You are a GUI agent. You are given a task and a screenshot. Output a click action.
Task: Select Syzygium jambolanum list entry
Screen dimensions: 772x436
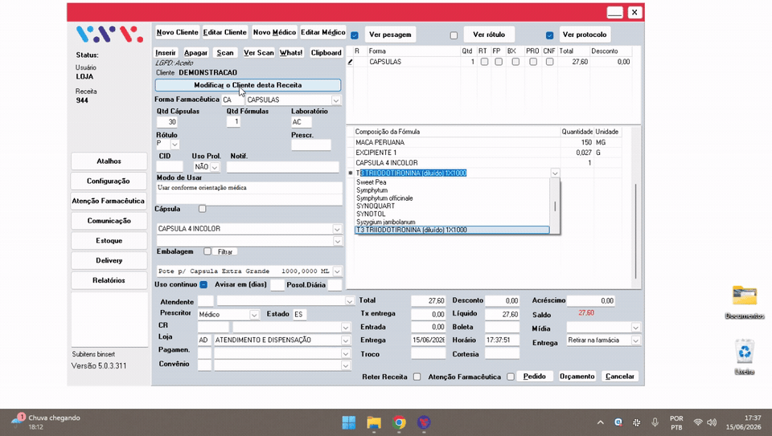coord(452,222)
